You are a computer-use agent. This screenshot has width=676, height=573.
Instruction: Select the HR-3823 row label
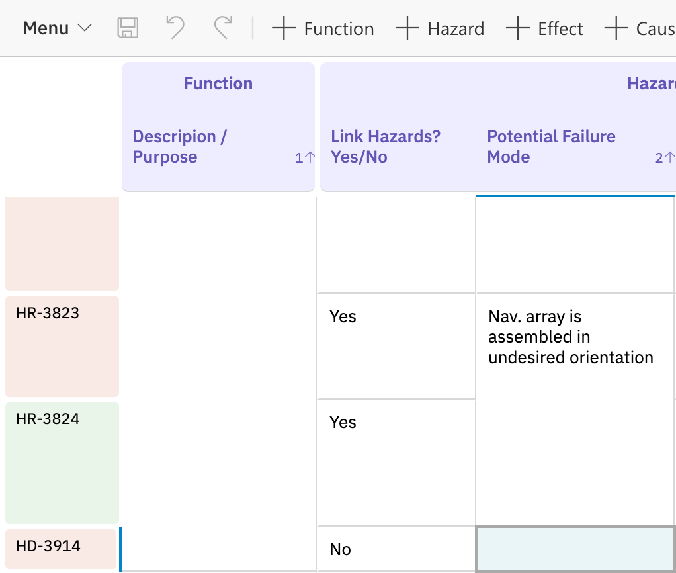[62, 346]
